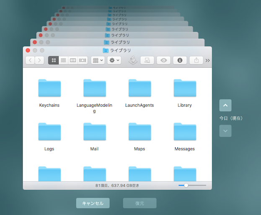
Task: Open the item arrangement dropdown
Action: pyautogui.click(x=98, y=60)
